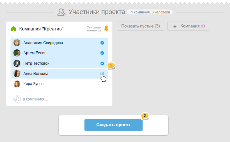The image size is (230, 142).
Task: Click the green house icon beside Компания "Креатив"
Action: pos(13,29)
